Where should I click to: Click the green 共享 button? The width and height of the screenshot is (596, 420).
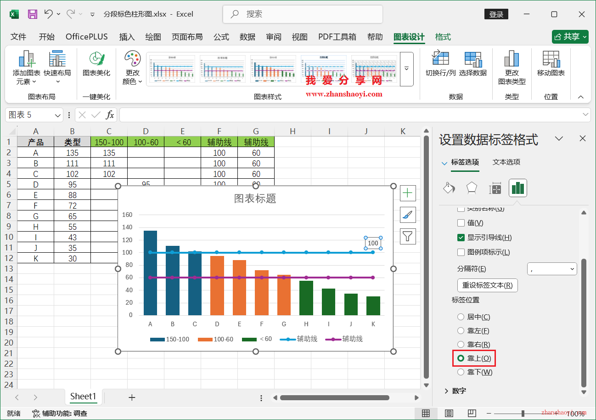570,37
